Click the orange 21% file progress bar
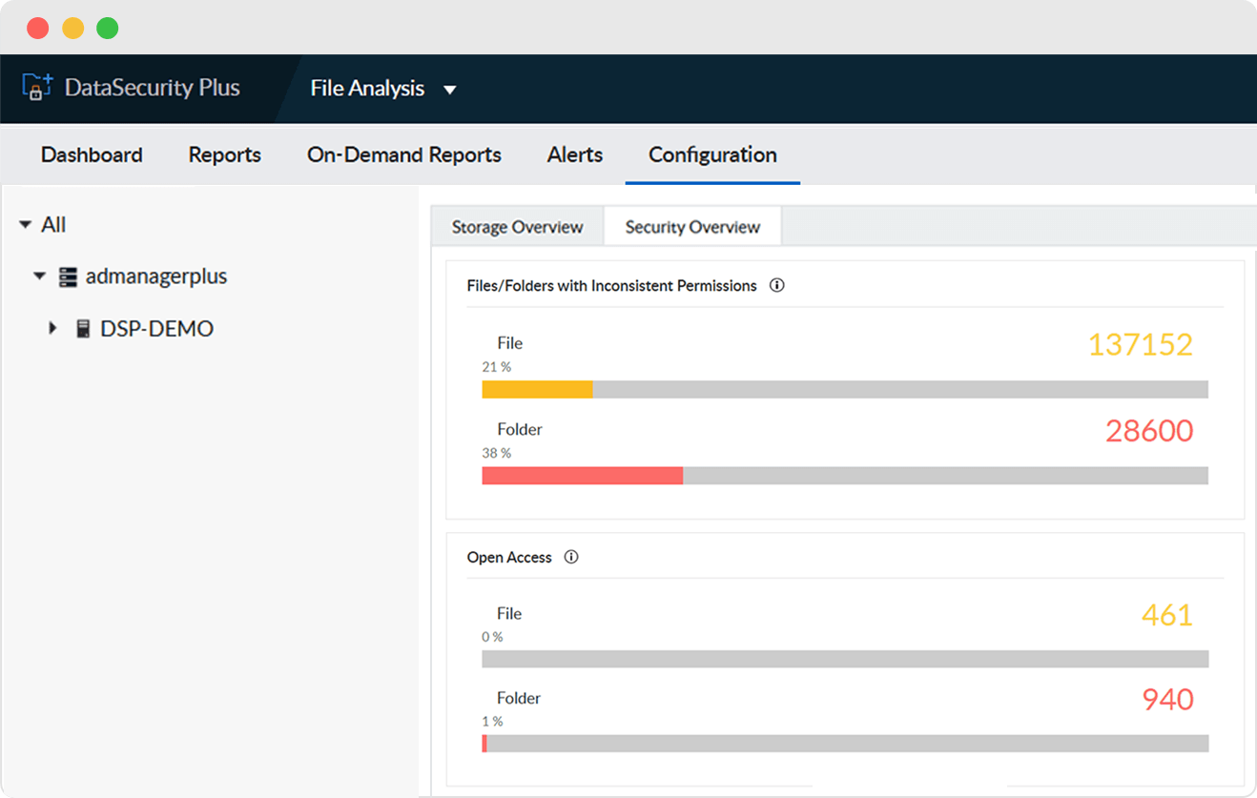The image size is (1257, 798). click(x=537, y=389)
